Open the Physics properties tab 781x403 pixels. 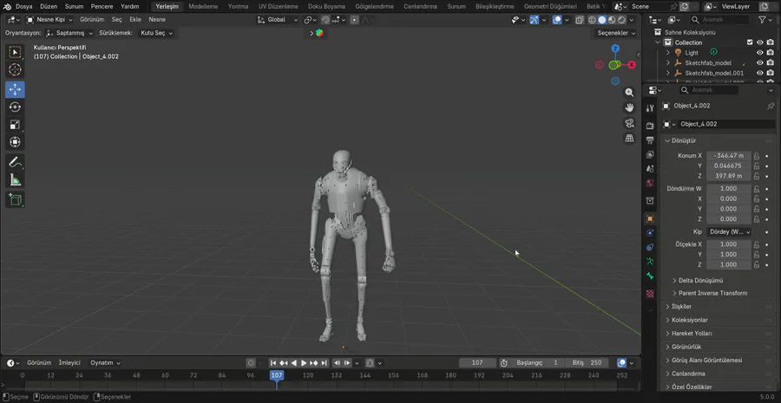coord(649,233)
